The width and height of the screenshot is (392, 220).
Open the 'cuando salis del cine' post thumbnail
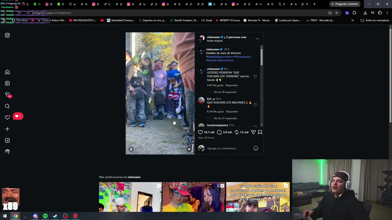point(258,197)
